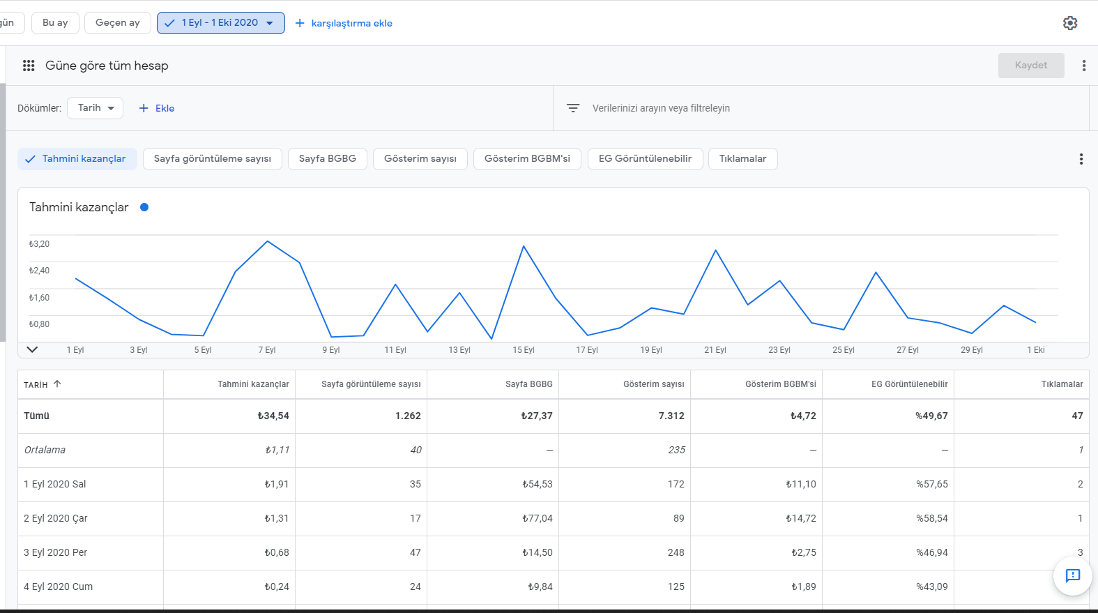Screen dimensions: 1098x613
Task: Click the feedback chat bubble icon
Action: (x=1073, y=576)
